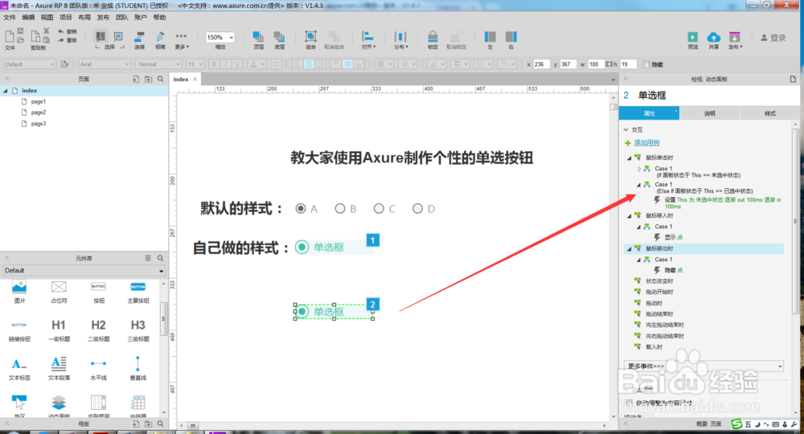Click the share cloud icon
This screenshot has width=804, height=434.
coord(714,37)
